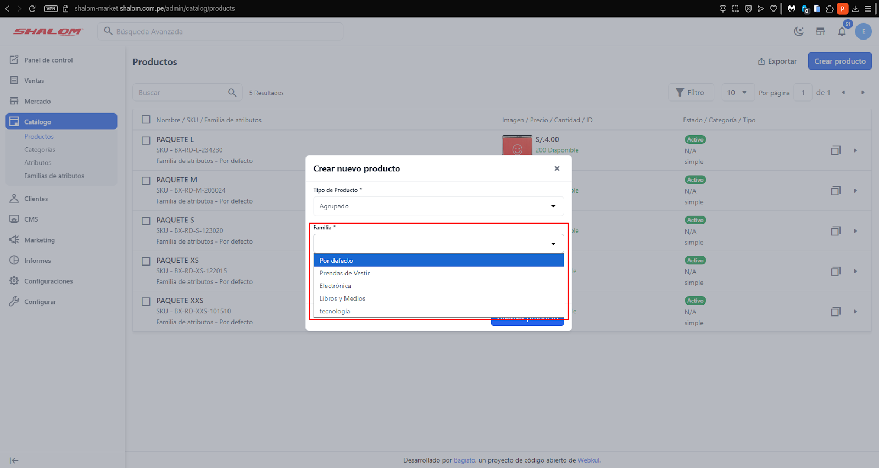Check the PAQUETE XXS row checkbox

coord(146,302)
